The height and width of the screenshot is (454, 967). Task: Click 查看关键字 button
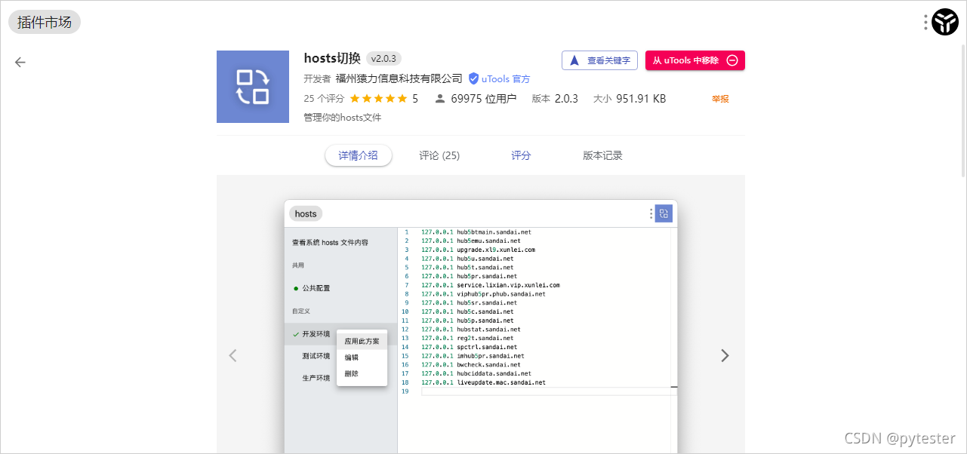point(599,60)
